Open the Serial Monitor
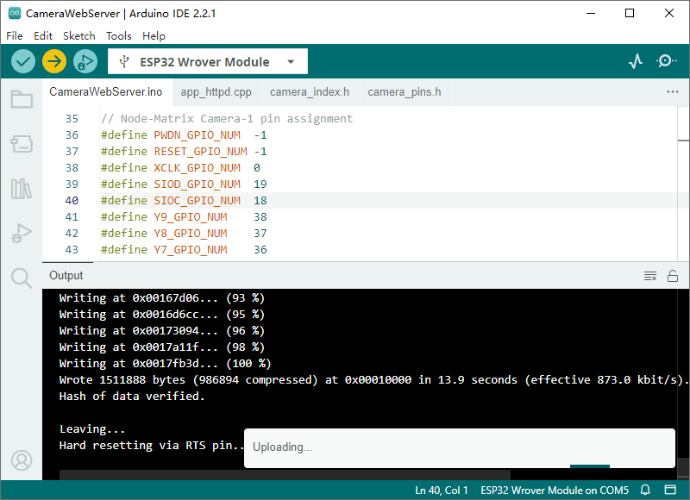The image size is (690, 500). pos(667,61)
